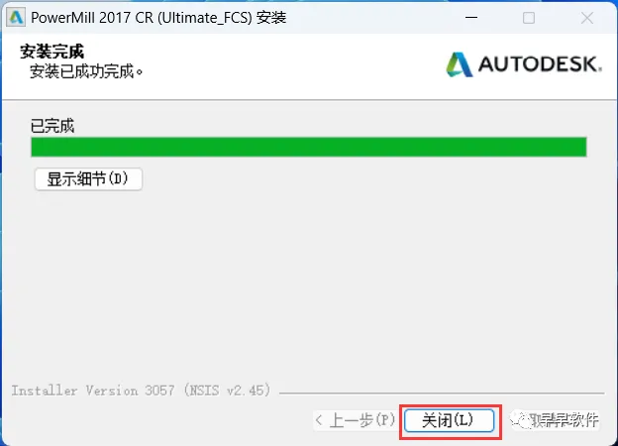
Task: Click the 已完成 status label
Action: (52, 126)
